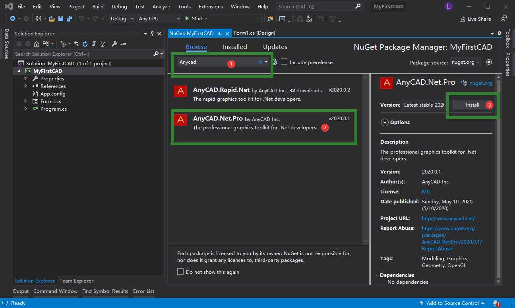This screenshot has height=308, width=515.
Task: Click the notifications bell in status bar
Action: [496, 303]
